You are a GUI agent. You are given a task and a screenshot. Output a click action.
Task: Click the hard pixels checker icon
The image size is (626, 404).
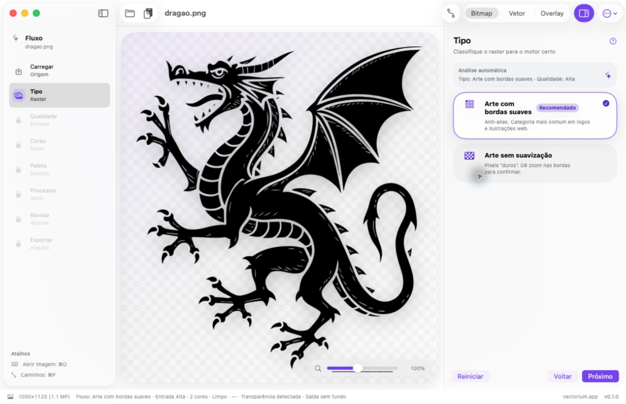point(469,156)
